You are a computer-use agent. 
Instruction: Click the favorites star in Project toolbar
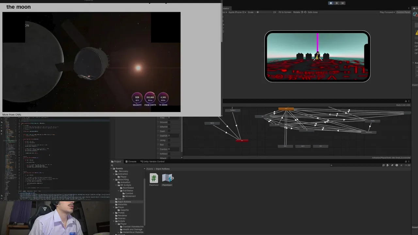click(401, 165)
